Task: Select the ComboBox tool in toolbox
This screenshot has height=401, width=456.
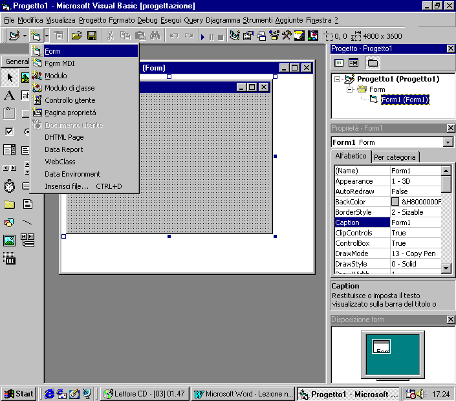Action: 10,150
